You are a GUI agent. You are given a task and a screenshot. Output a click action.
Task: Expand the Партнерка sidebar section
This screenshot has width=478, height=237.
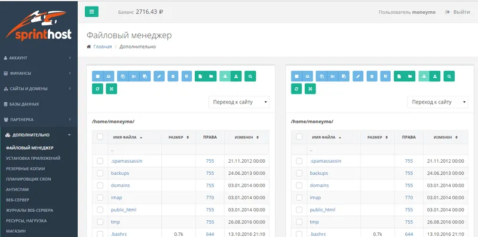(39, 120)
